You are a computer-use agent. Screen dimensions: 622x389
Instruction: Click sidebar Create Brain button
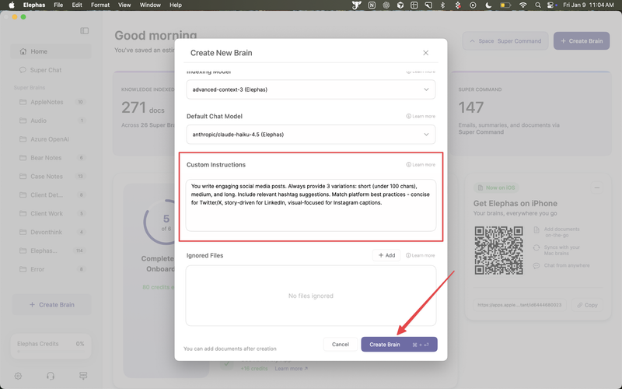(51, 305)
